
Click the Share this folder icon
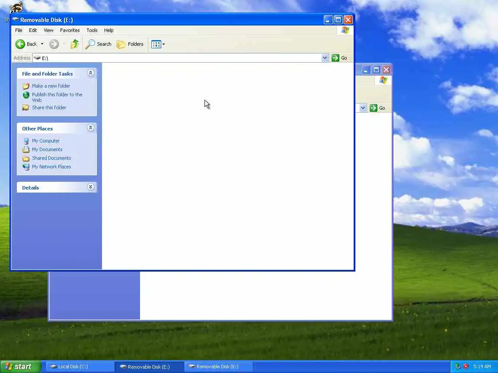tap(26, 107)
